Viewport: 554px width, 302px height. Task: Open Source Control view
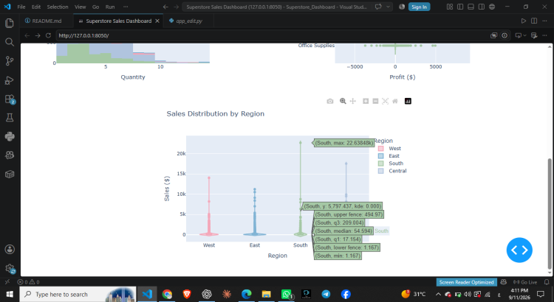point(10,61)
